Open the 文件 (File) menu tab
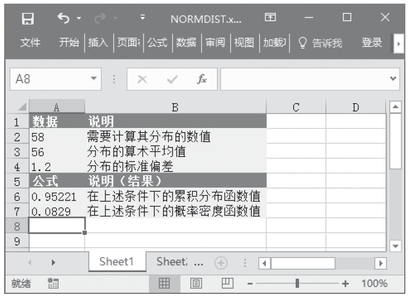Image resolution: width=410 pixels, height=298 pixels. click(30, 43)
